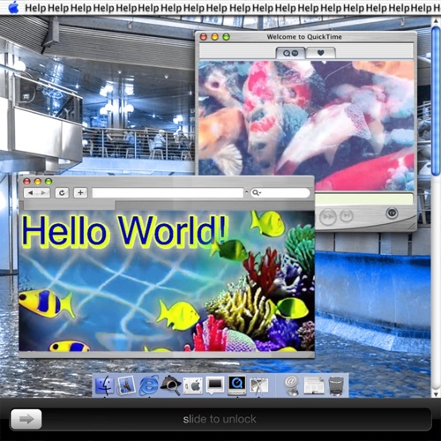Open the Apple logo menu
Screen dimensions: 441x441
coord(13,7)
